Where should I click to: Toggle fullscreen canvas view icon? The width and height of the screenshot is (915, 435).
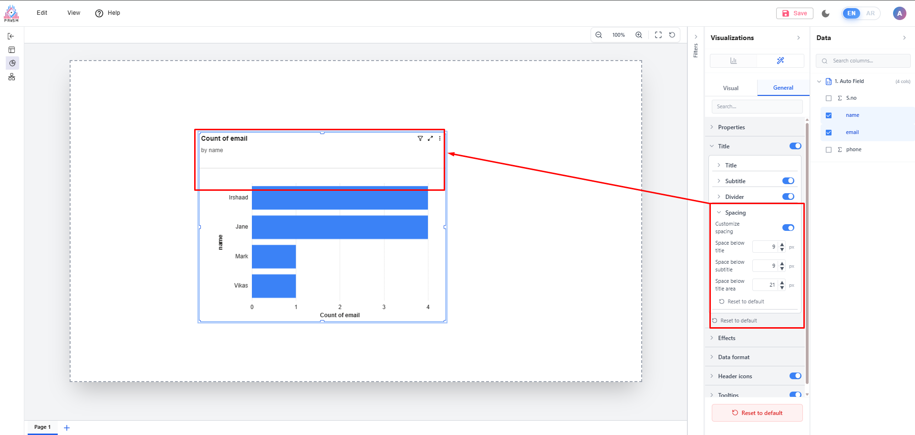(658, 35)
